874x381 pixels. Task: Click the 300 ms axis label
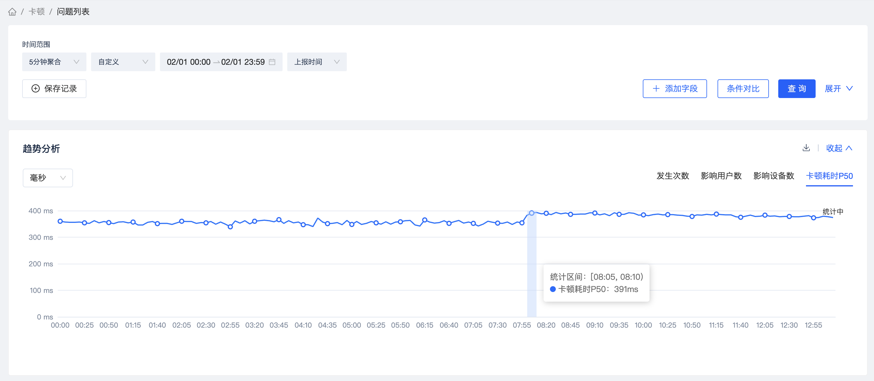pyautogui.click(x=41, y=237)
